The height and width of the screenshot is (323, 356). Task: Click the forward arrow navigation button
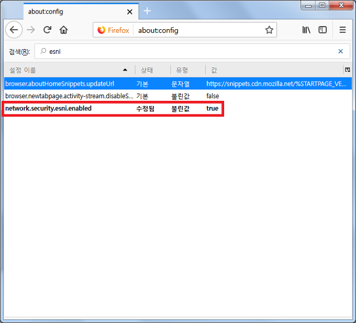(31, 30)
